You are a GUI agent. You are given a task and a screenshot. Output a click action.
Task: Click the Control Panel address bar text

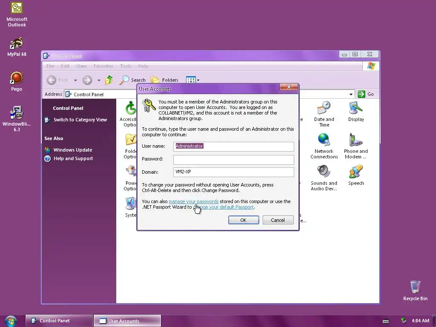89,95
